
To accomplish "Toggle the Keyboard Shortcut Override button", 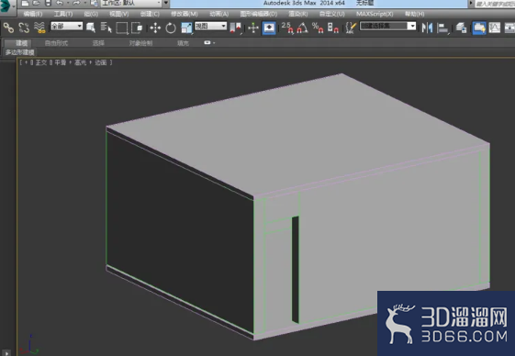I will pos(269,28).
